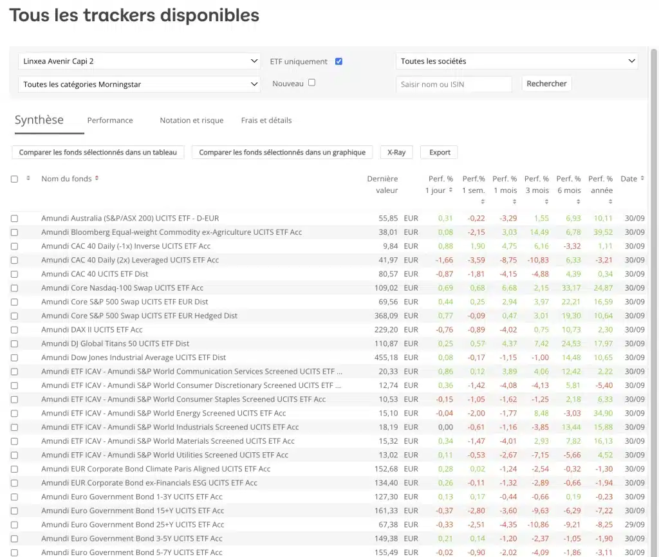Click sort arrows beside select-all checkbox
659x557 pixels.
pyautogui.click(x=28, y=178)
